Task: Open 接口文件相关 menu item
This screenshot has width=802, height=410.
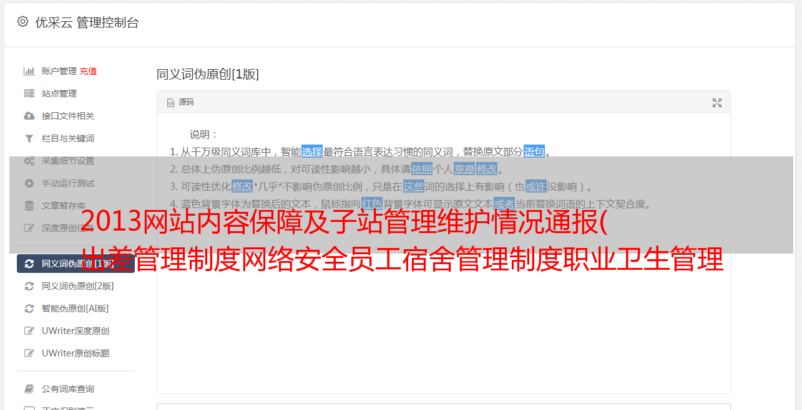Action: point(68,116)
